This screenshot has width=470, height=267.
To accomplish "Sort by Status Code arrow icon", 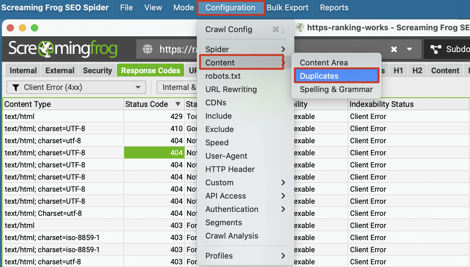I will coord(178,104).
